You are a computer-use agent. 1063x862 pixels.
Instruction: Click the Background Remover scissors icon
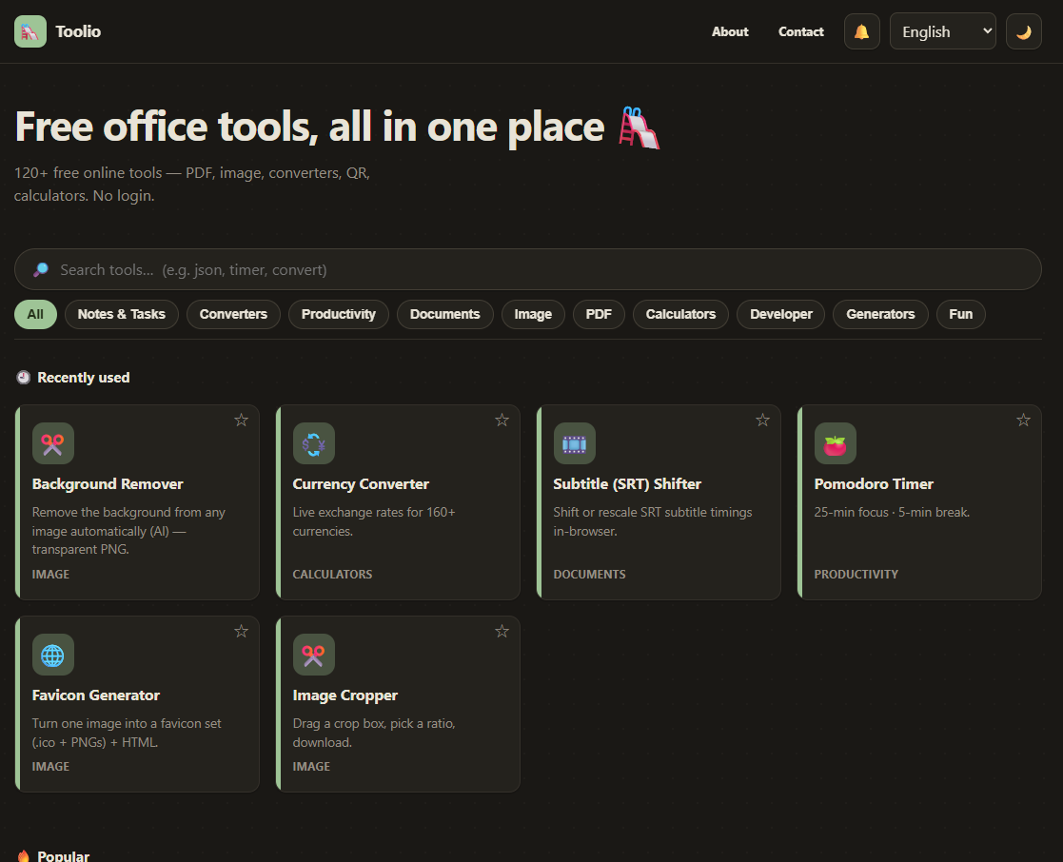[53, 443]
